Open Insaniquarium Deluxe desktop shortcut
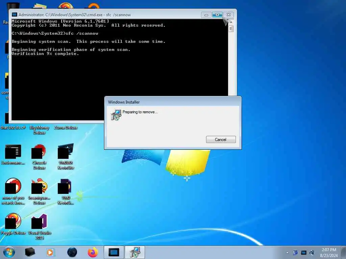The width and height of the screenshot is (346, 259). tap(39, 192)
